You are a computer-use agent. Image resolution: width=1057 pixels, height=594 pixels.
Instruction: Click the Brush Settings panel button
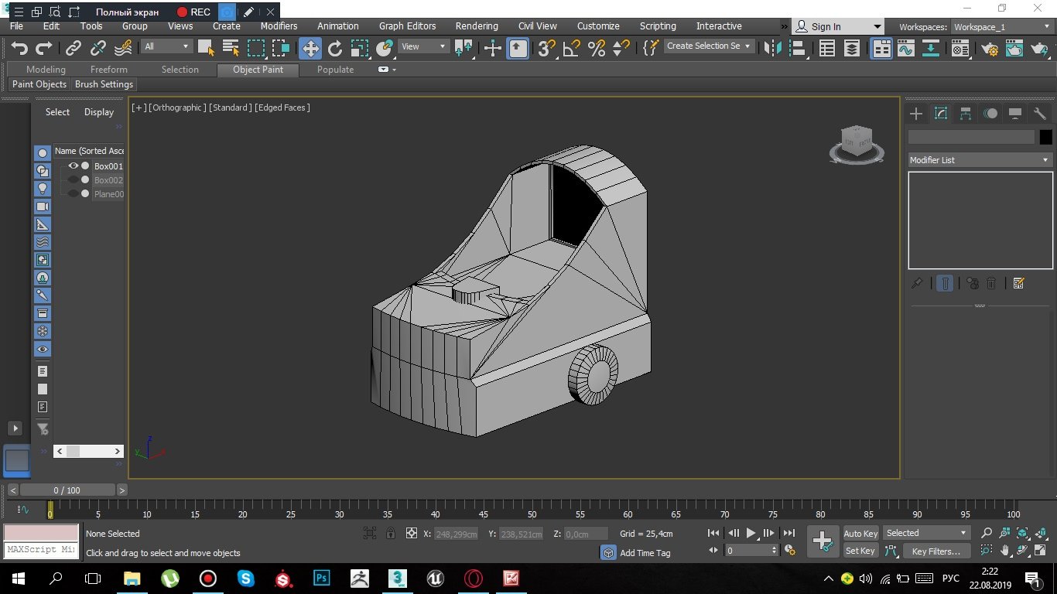pyautogui.click(x=104, y=84)
